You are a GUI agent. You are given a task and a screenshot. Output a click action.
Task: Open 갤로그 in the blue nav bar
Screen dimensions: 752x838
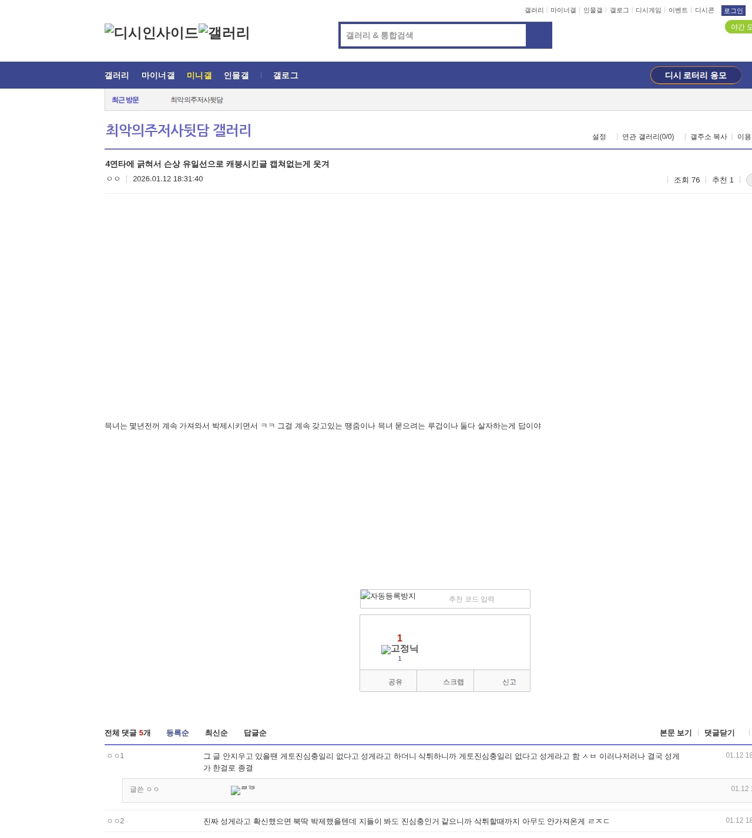click(286, 76)
